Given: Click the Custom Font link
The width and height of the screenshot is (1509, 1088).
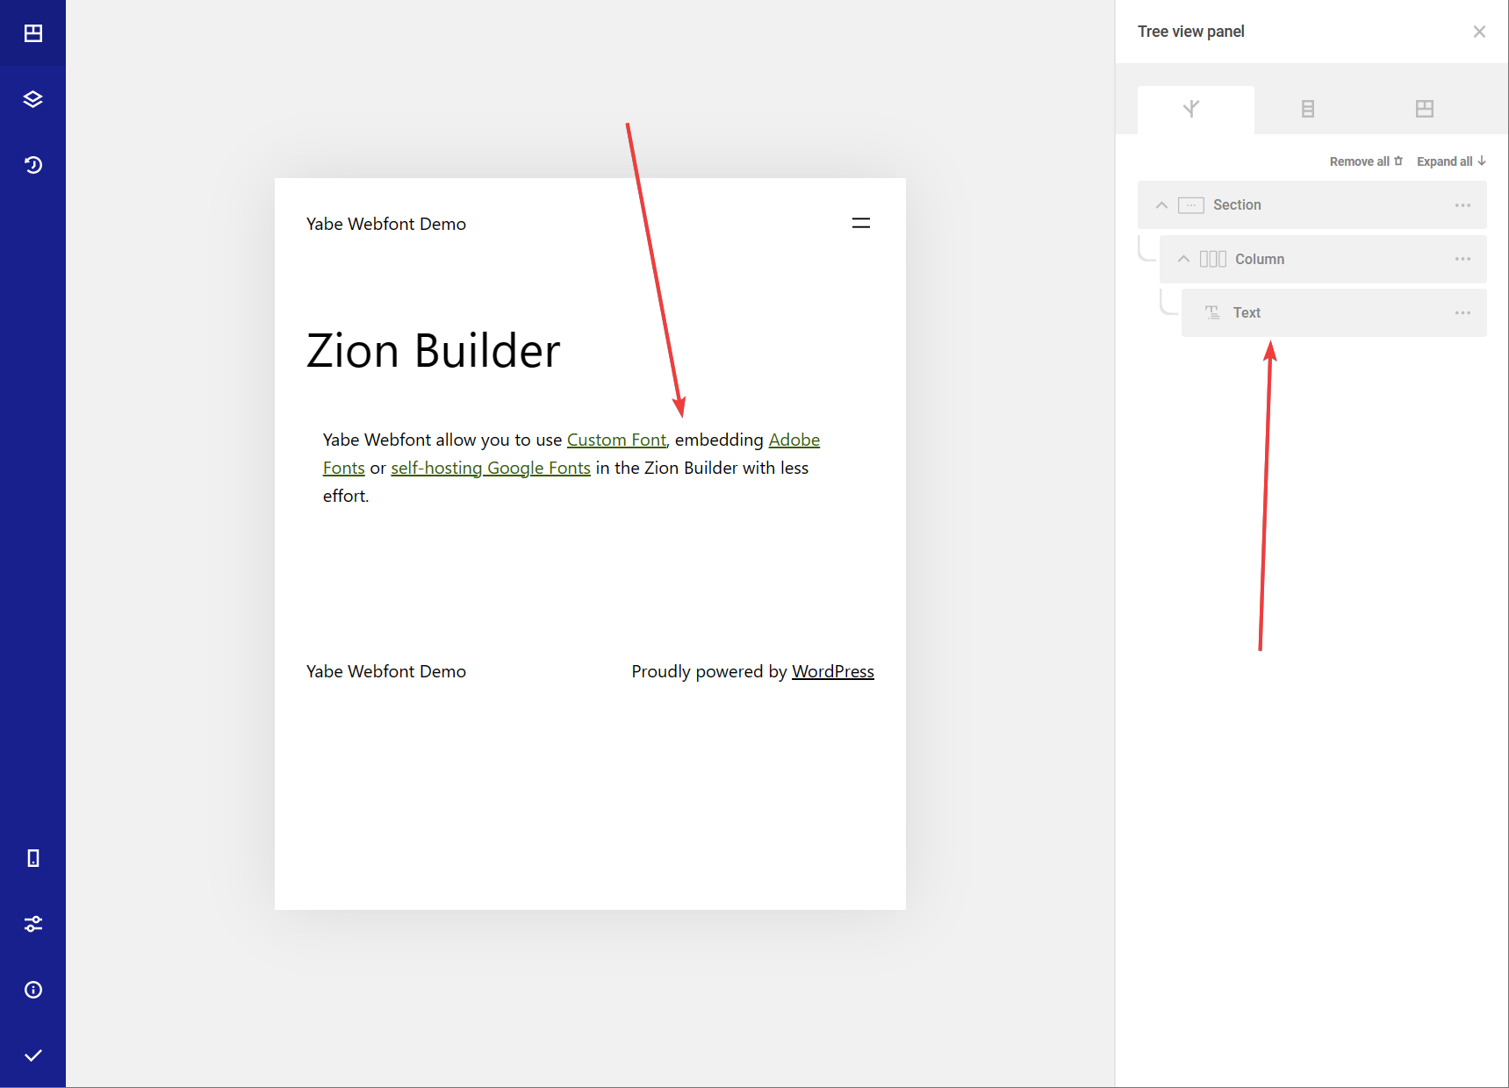Looking at the screenshot, I should click(x=616, y=440).
